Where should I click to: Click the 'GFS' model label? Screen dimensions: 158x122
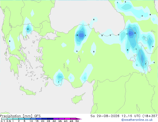37,116
